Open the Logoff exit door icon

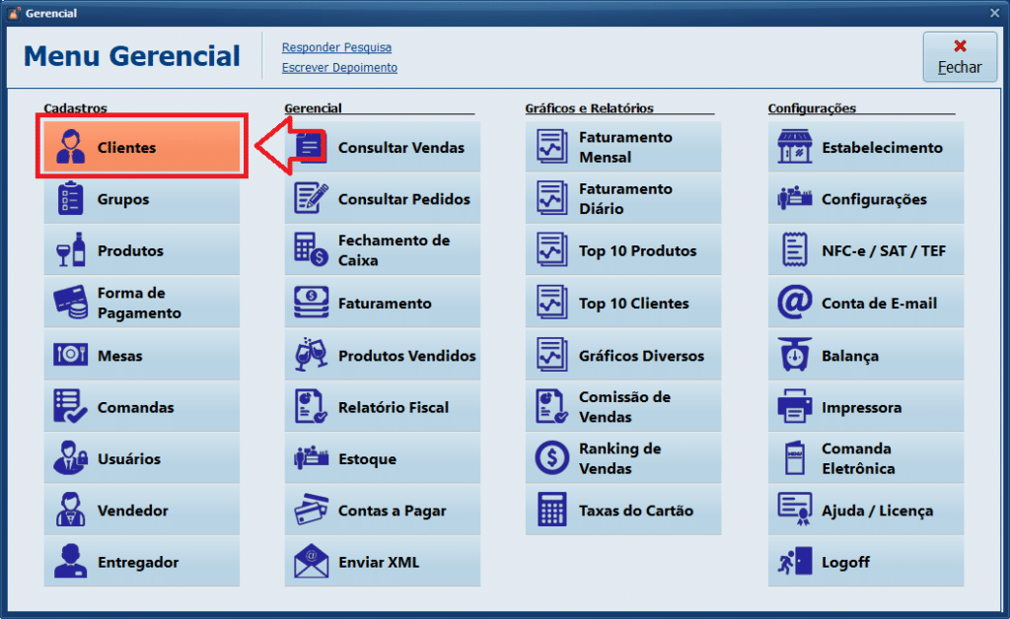(794, 563)
